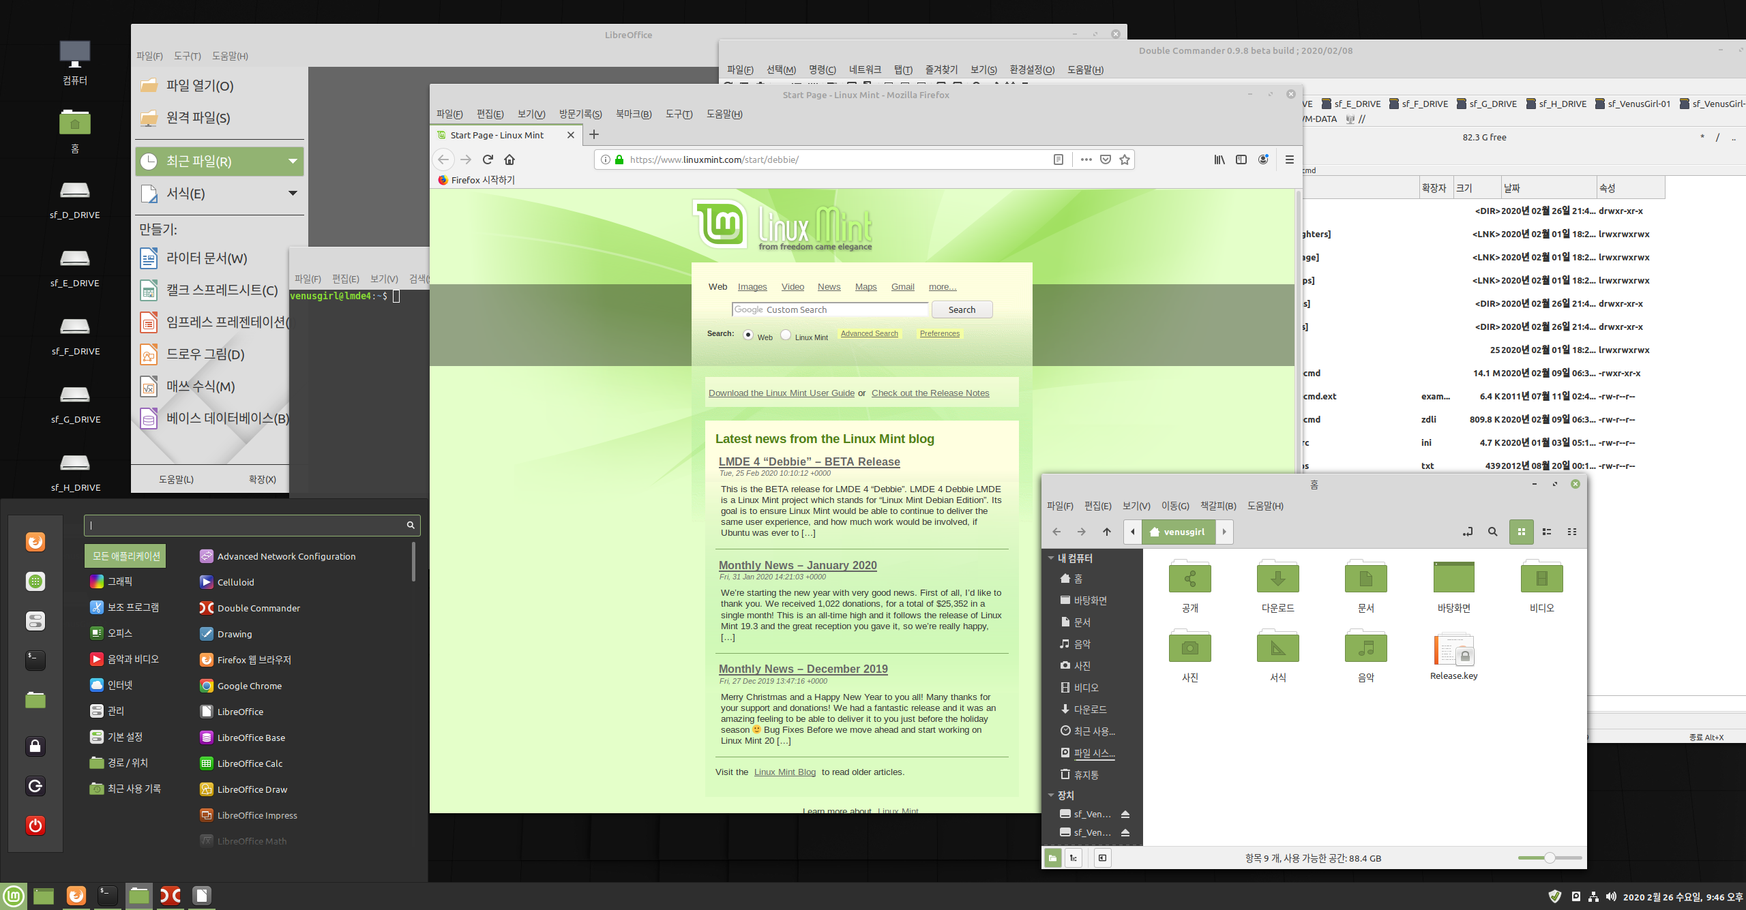This screenshot has height=910, width=1746.
Task: Open the volume control in system tray
Action: 1611,897
